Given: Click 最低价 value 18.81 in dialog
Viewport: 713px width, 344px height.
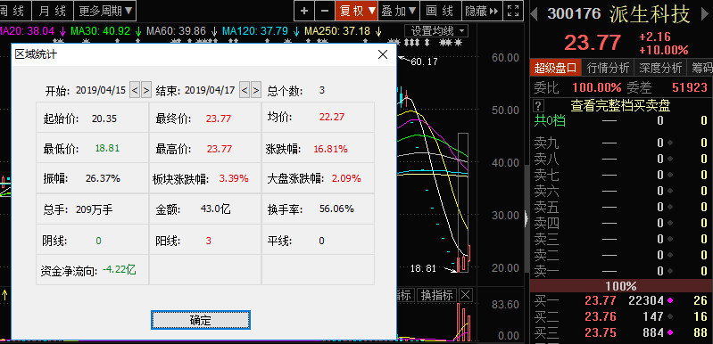Looking at the screenshot, I should (107, 149).
